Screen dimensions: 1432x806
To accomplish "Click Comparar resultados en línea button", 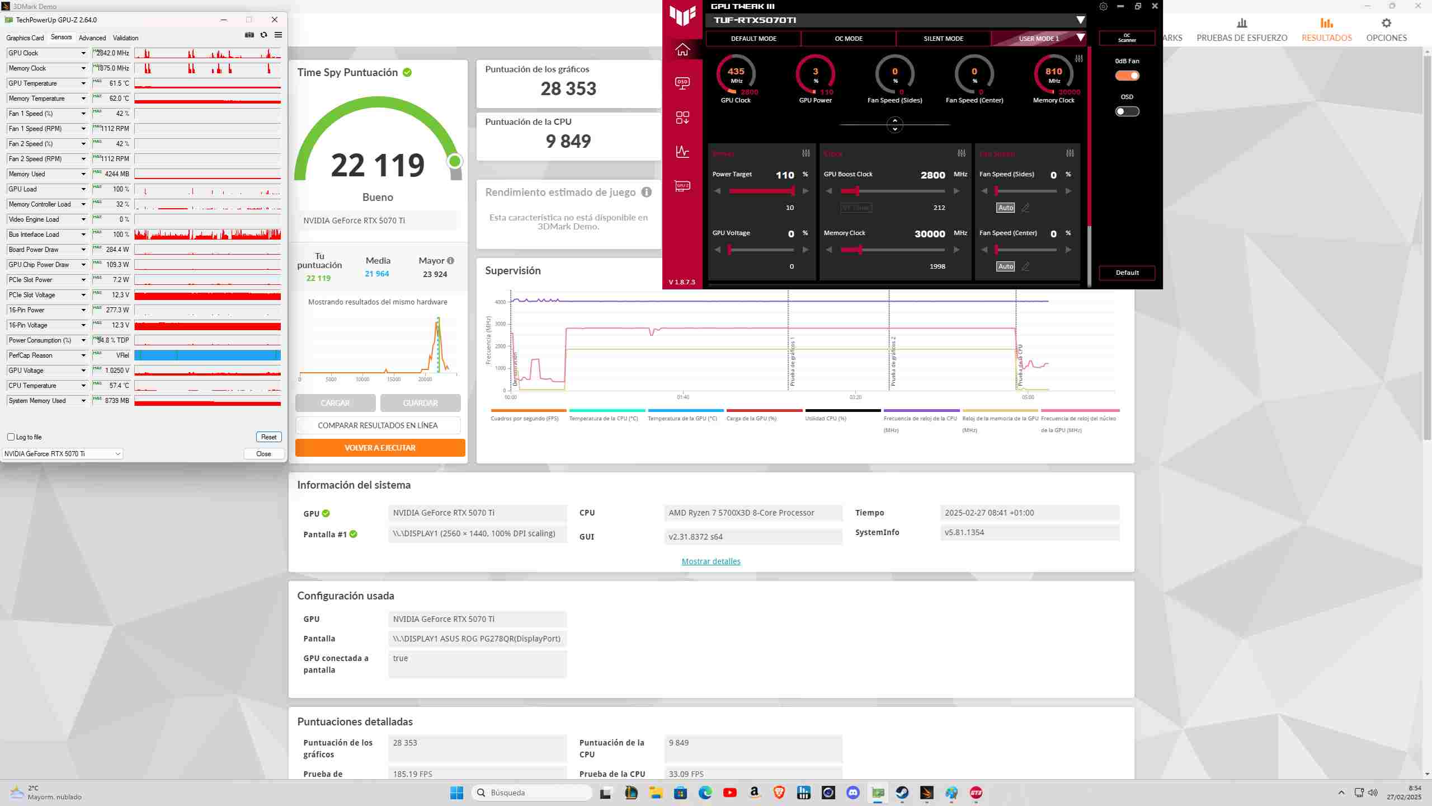I will pos(378,425).
